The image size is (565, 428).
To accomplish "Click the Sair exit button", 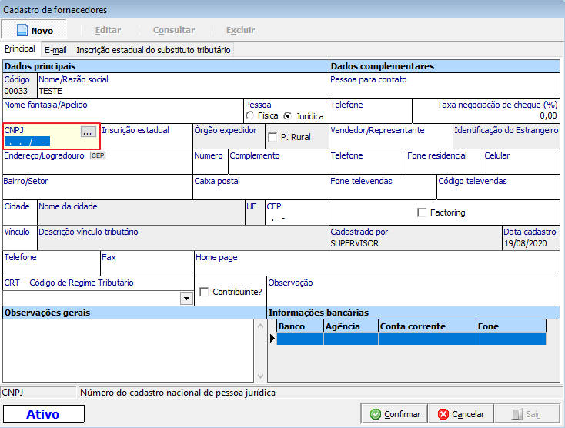I will click(x=527, y=413).
